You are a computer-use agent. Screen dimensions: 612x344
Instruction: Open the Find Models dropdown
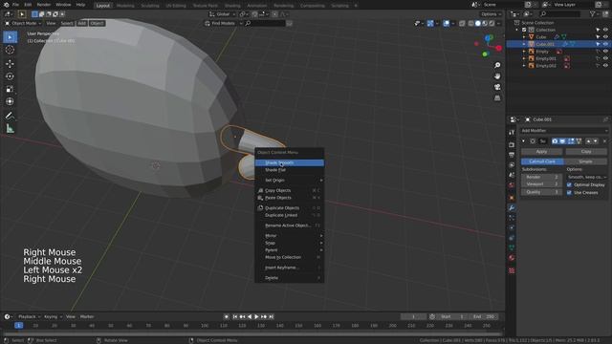pyautogui.click(x=223, y=23)
